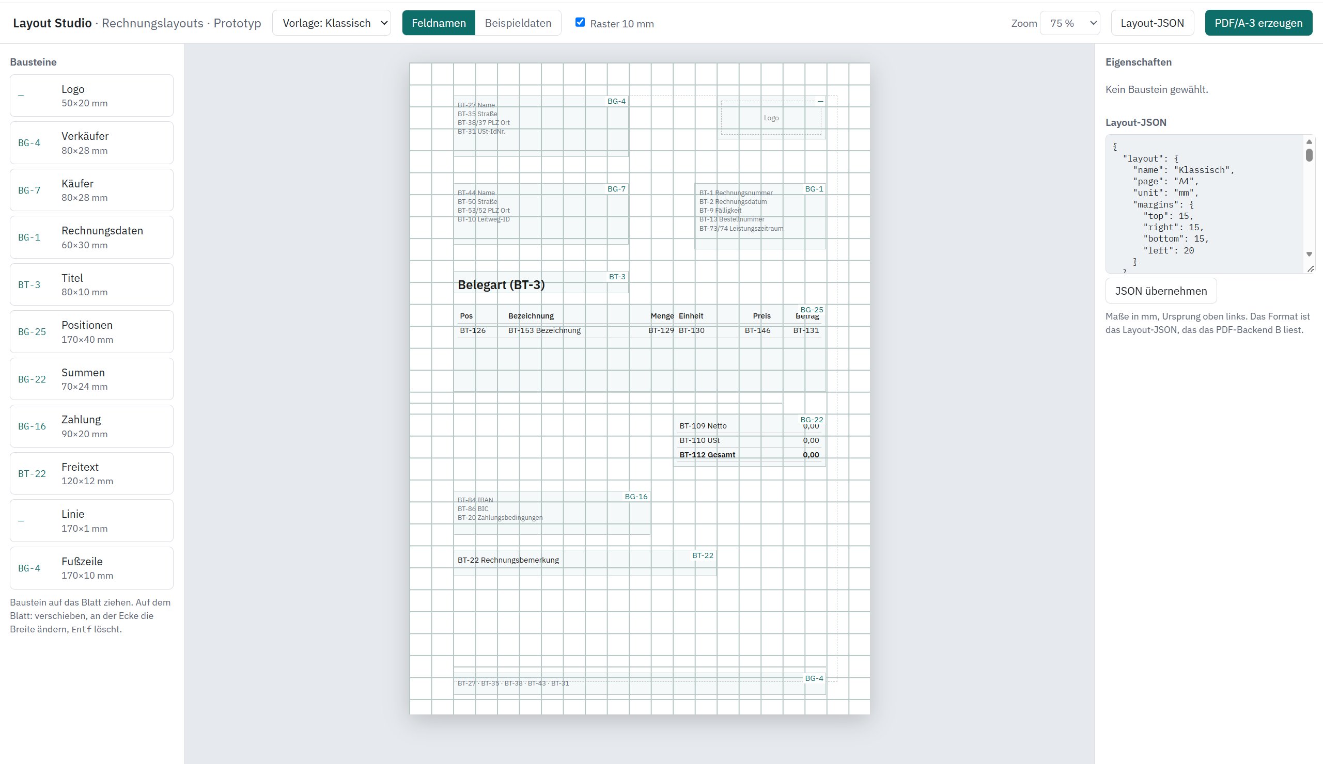Viewport: 1323px width, 764px height.
Task: Click the Menge column header
Action: [x=662, y=316]
